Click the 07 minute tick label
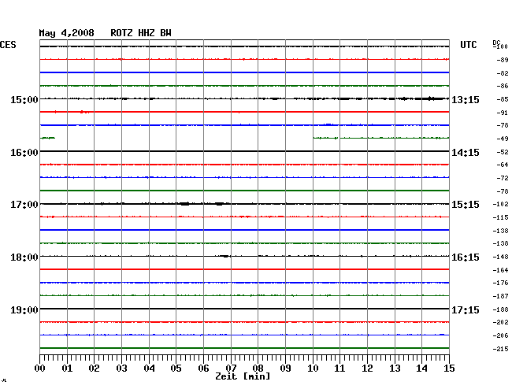The image size is (512, 389). [231, 369]
